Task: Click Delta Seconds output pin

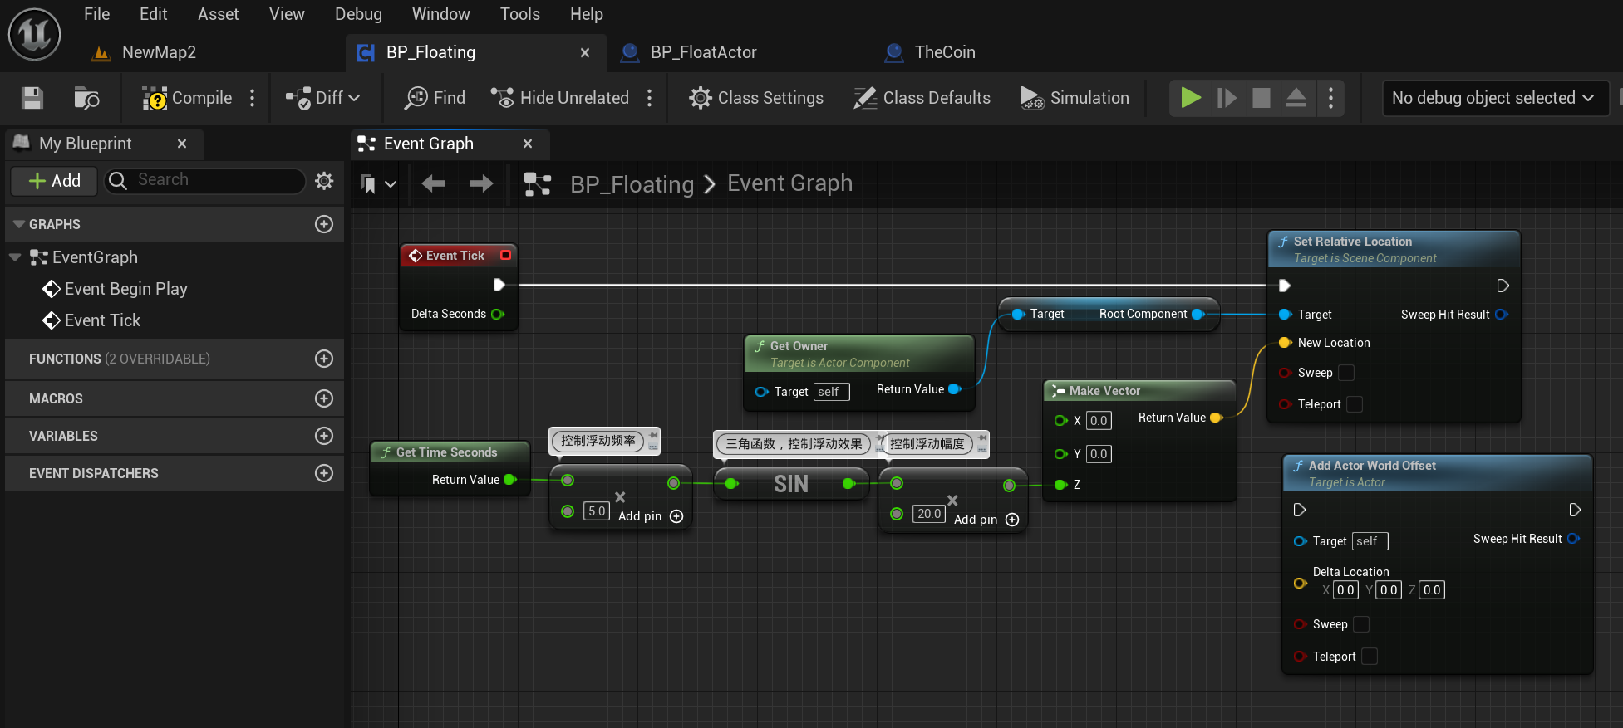Action: [498, 314]
